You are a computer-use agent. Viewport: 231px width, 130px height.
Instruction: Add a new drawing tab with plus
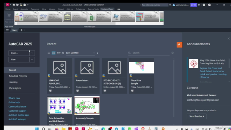click(x=21, y=30)
